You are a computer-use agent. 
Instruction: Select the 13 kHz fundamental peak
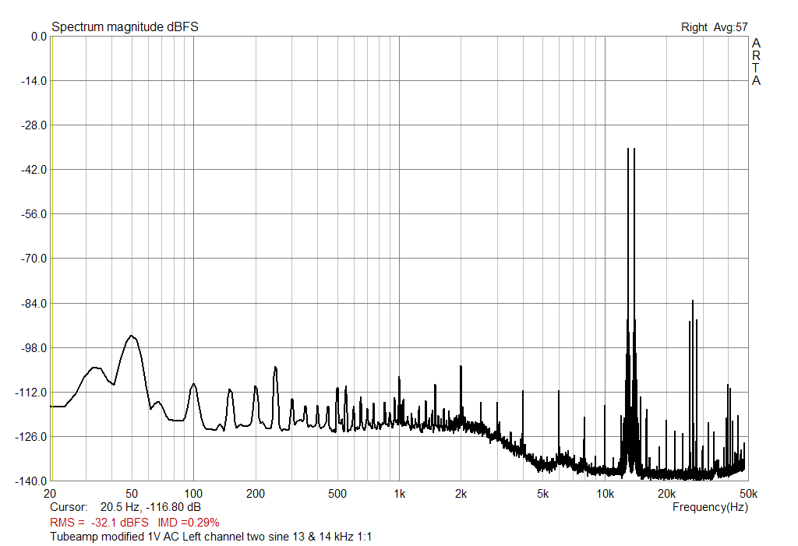pos(629,152)
